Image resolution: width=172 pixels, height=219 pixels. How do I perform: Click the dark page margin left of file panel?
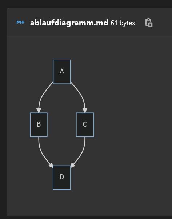coord(3,112)
